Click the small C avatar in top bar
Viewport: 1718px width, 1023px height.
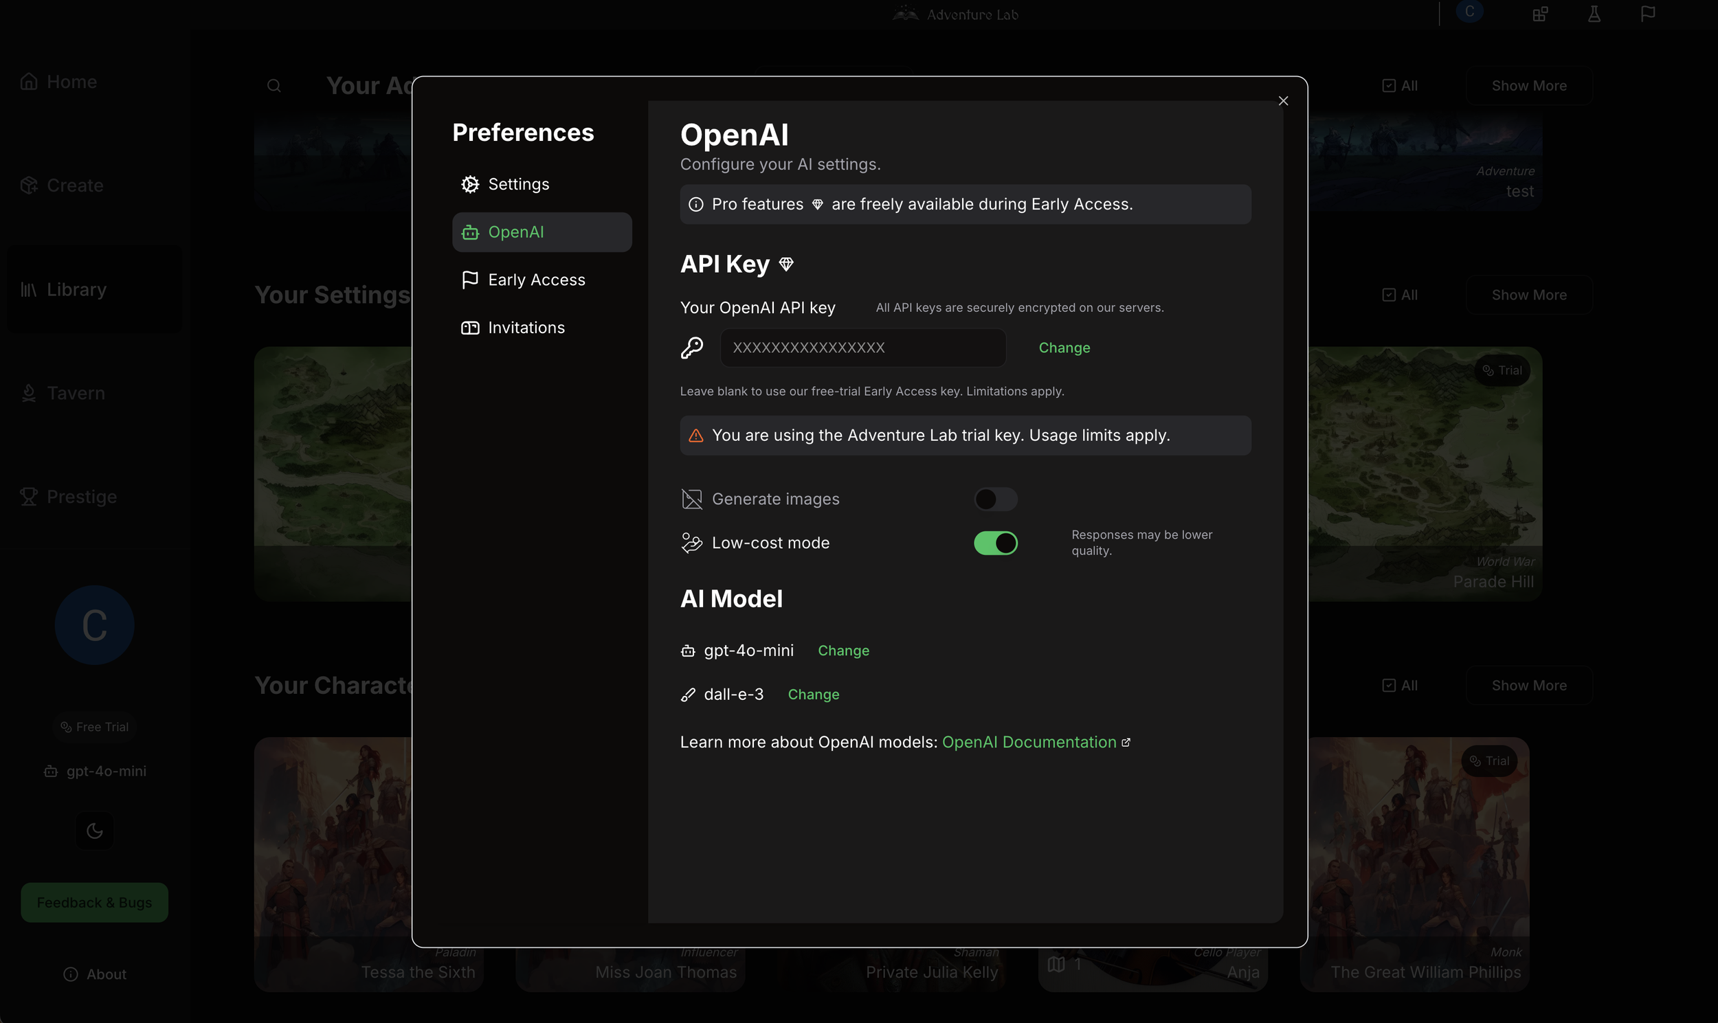(x=1469, y=12)
